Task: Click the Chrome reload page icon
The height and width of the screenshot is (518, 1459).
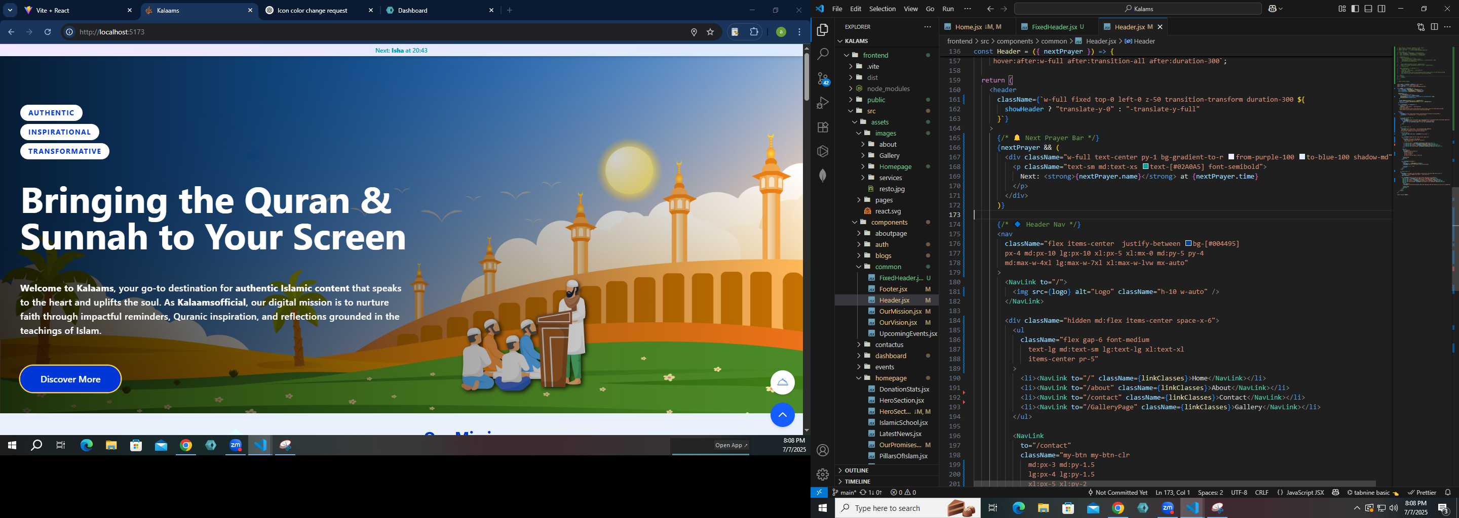Action: 48,32
